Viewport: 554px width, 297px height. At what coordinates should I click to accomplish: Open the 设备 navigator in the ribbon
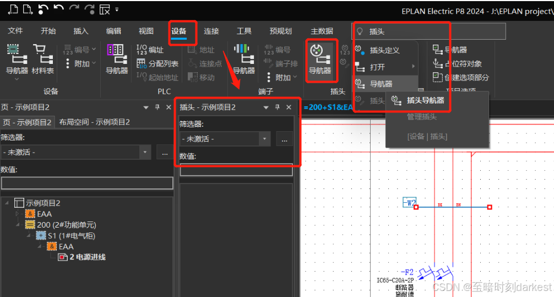(17, 59)
